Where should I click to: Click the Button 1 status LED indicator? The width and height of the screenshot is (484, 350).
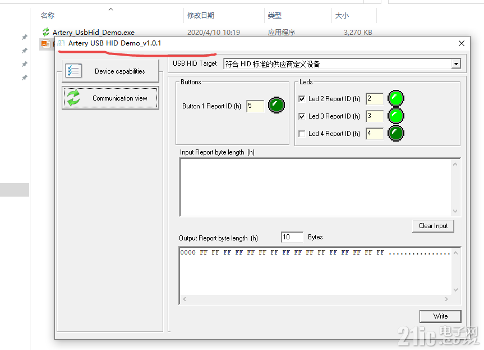coord(276,105)
